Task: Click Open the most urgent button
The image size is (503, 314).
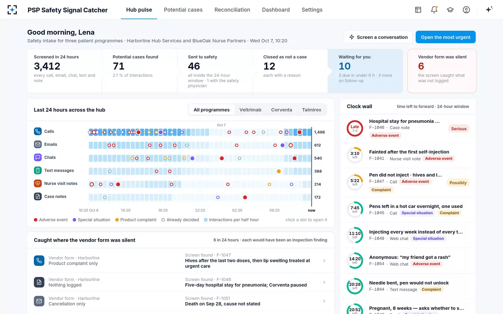Action: pos(446,37)
